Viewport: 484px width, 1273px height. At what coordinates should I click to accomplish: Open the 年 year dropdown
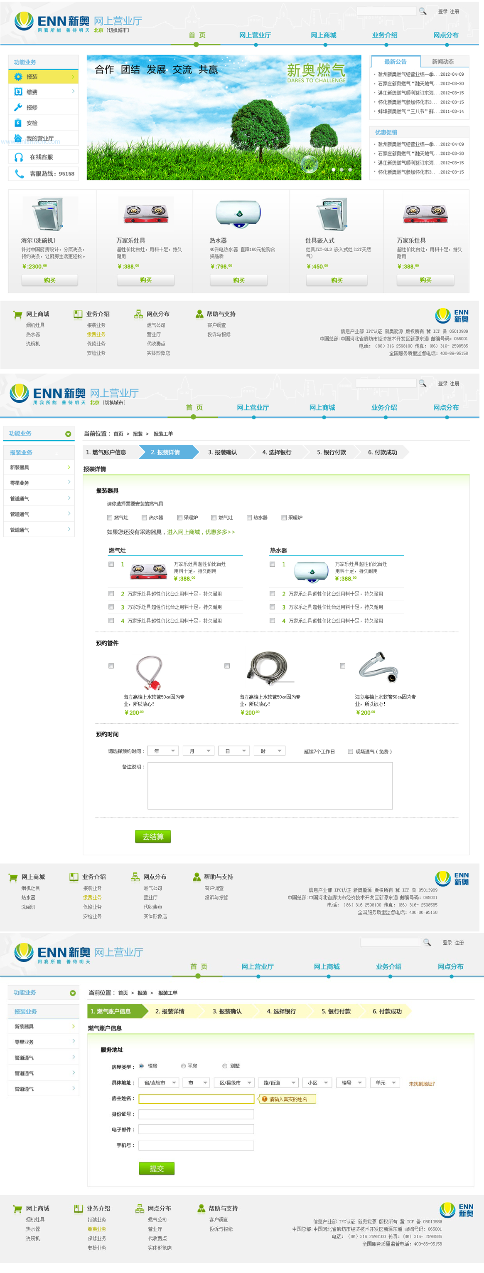pyautogui.click(x=163, y=751)
